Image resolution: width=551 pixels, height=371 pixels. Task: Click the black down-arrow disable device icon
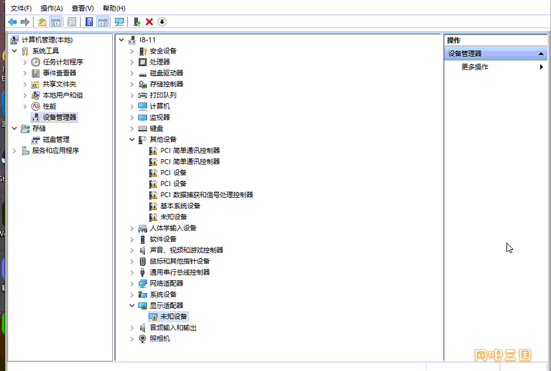(x=162, y=22)
